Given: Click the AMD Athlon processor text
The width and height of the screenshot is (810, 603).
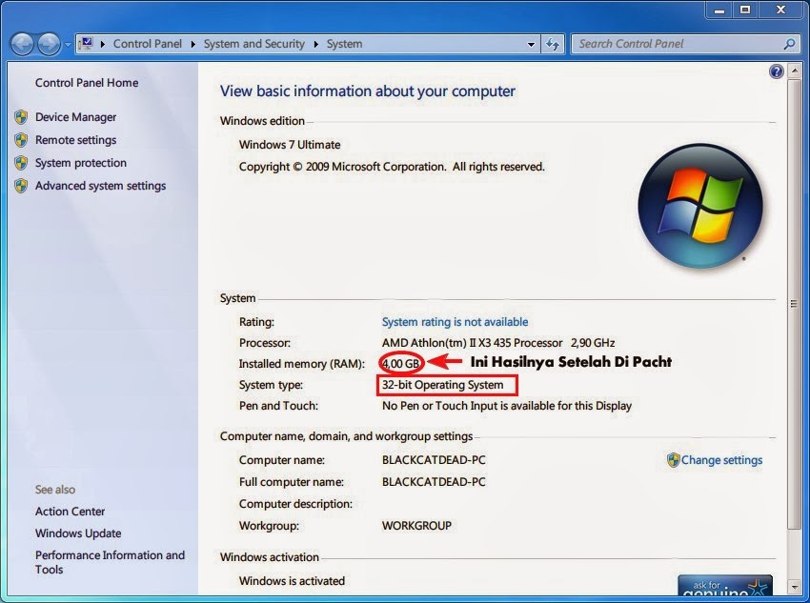Looking at the screenshot, I should pos(498,343).
